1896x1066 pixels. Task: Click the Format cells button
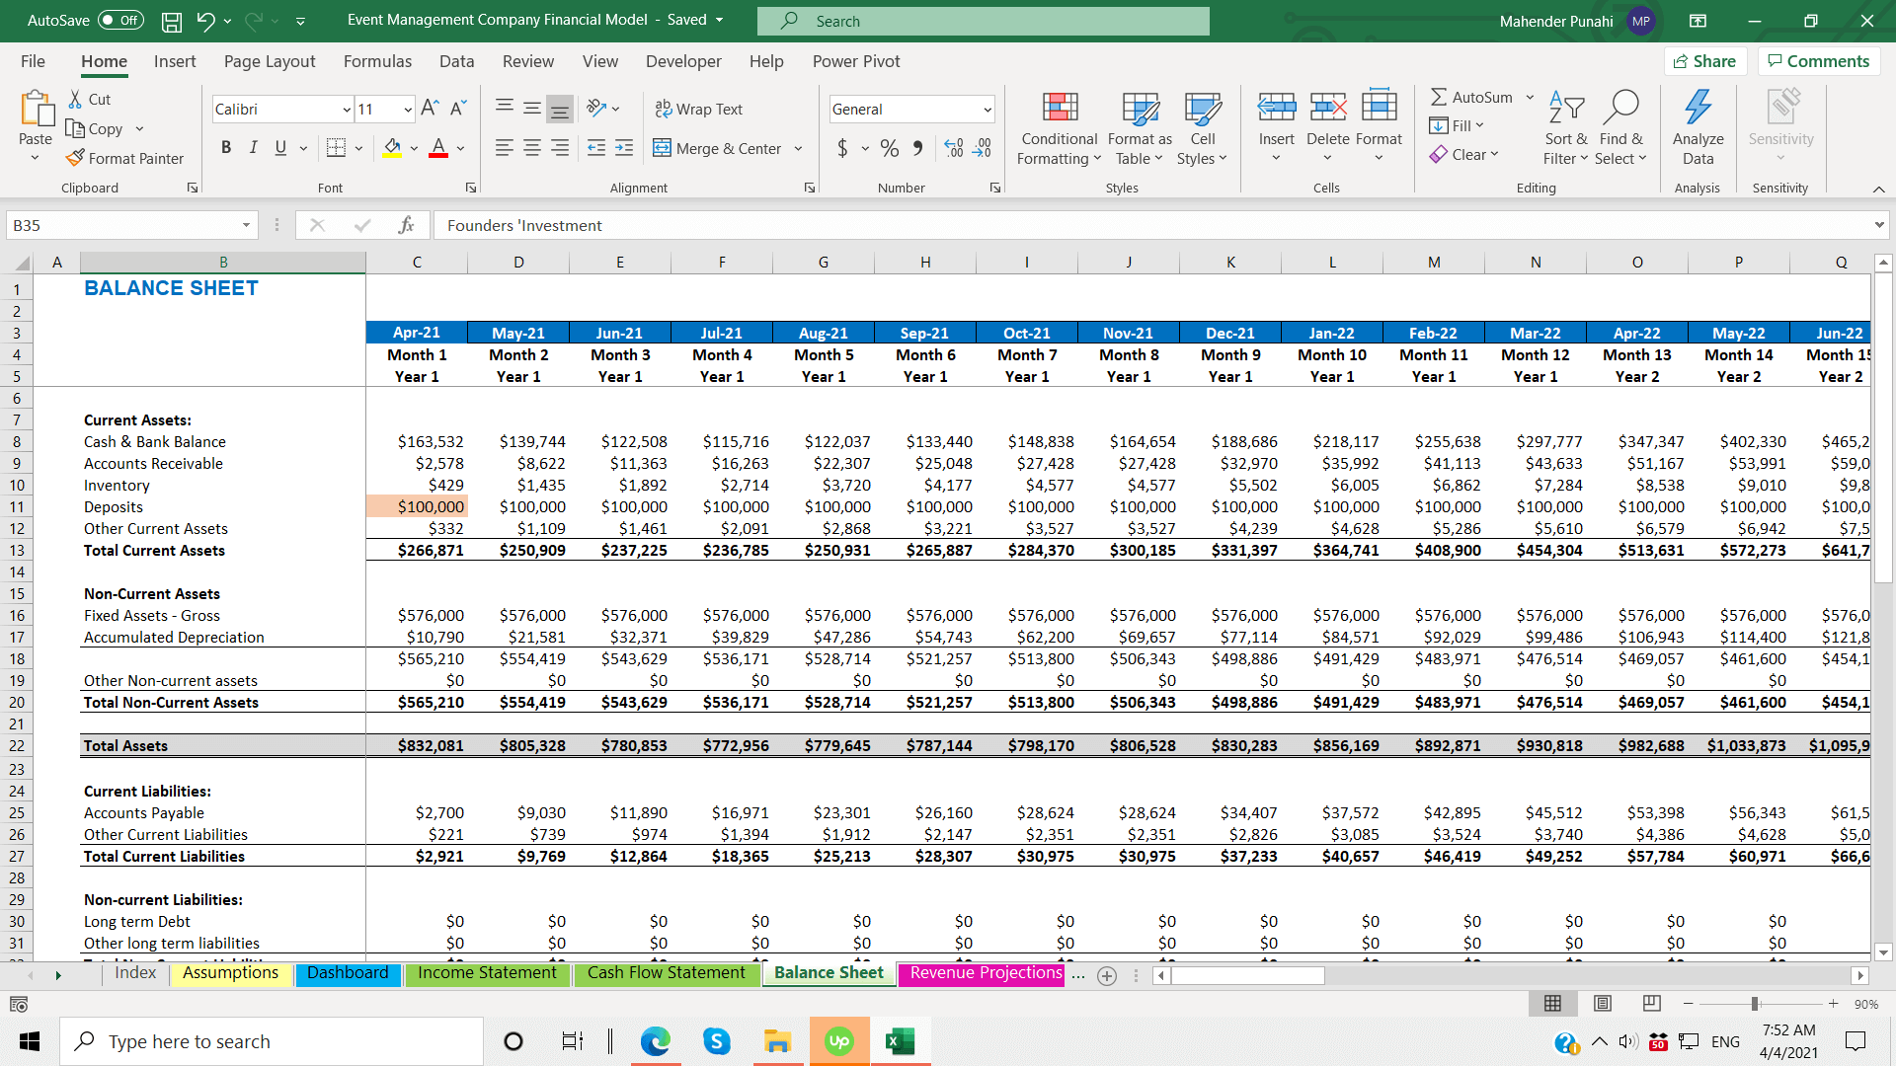click(x=1379, y=128)
